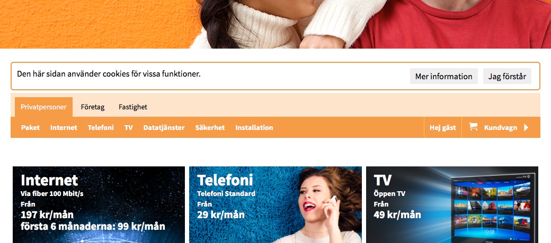Open the TV menu item
This screenshot has height=243, width=551.
(x=129, y=127)
